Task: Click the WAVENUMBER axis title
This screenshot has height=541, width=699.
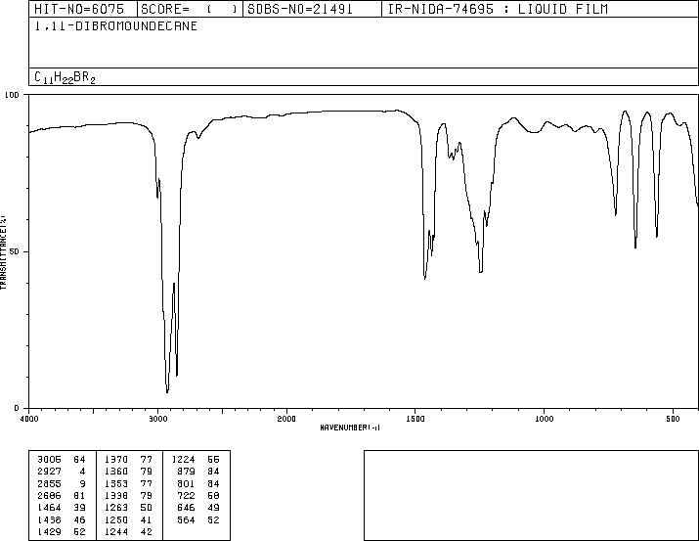Action: [350, 428]
